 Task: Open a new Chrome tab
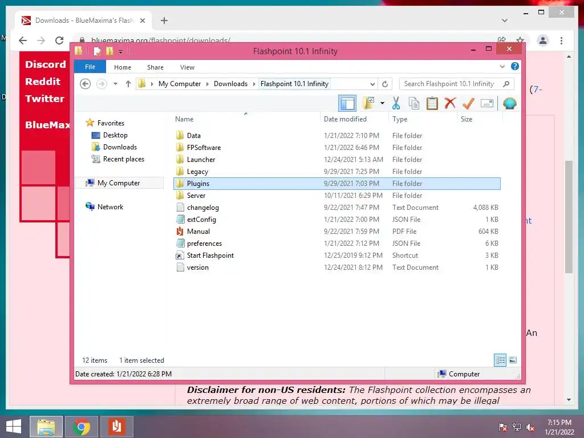(164, 21)
